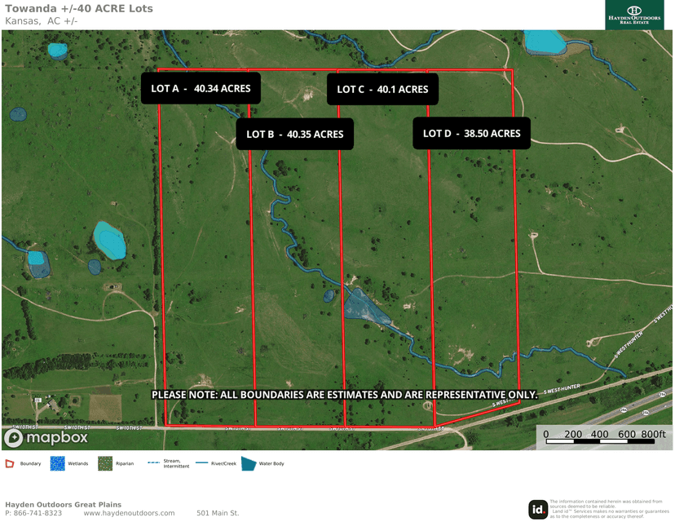Click the Water Body legend icon
The image size is (675, 522).
click(x=249, y=463)
